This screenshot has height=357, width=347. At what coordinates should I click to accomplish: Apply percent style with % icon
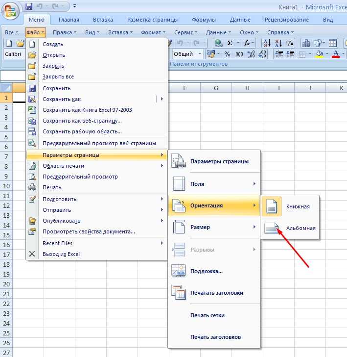coord(227,54)
